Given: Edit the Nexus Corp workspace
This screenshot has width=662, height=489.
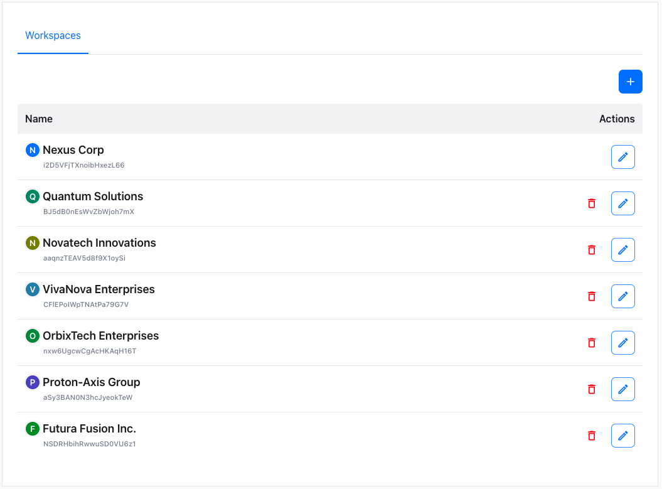Looking at the screenshot, I should [x=622, y=157].
